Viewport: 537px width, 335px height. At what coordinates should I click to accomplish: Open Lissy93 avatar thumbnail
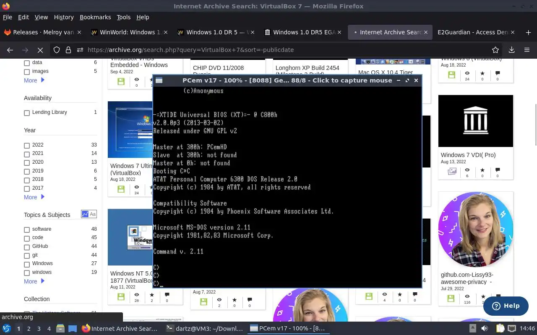pyautogui.click(x=476, y=229)
